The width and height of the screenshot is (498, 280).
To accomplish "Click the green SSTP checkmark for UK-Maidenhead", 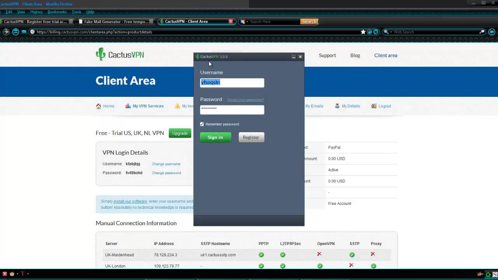I will (352, 255).
